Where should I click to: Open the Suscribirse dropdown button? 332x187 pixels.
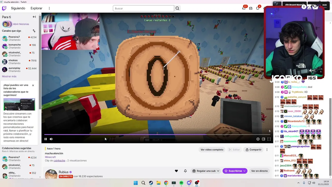[235, 171]
